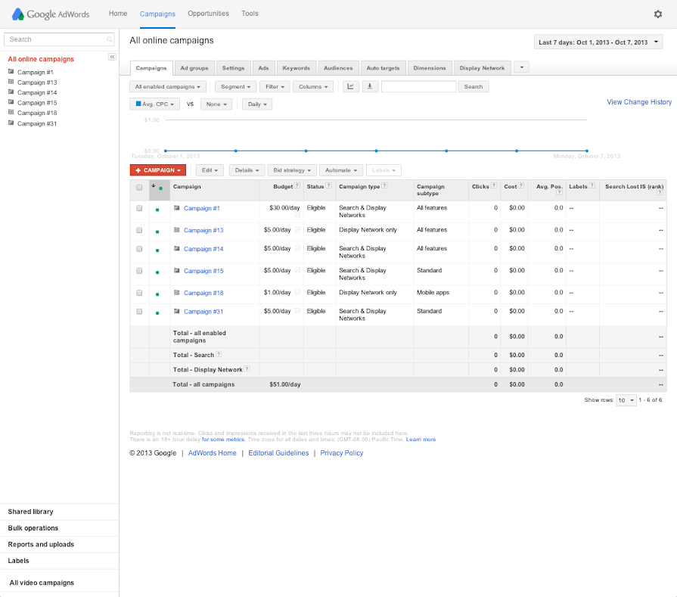Click the magnifier icon in sidebar search
Viewport: 677px width, 597px height.
pyautogui.click(x=110, y=39)
